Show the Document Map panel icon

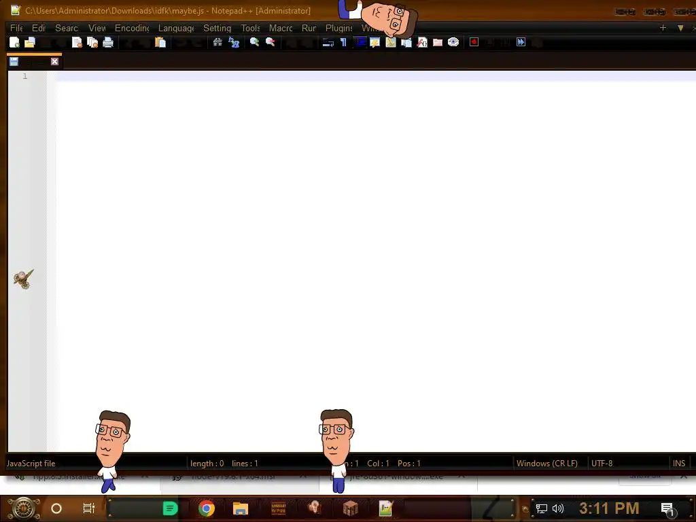pos(391,42)
